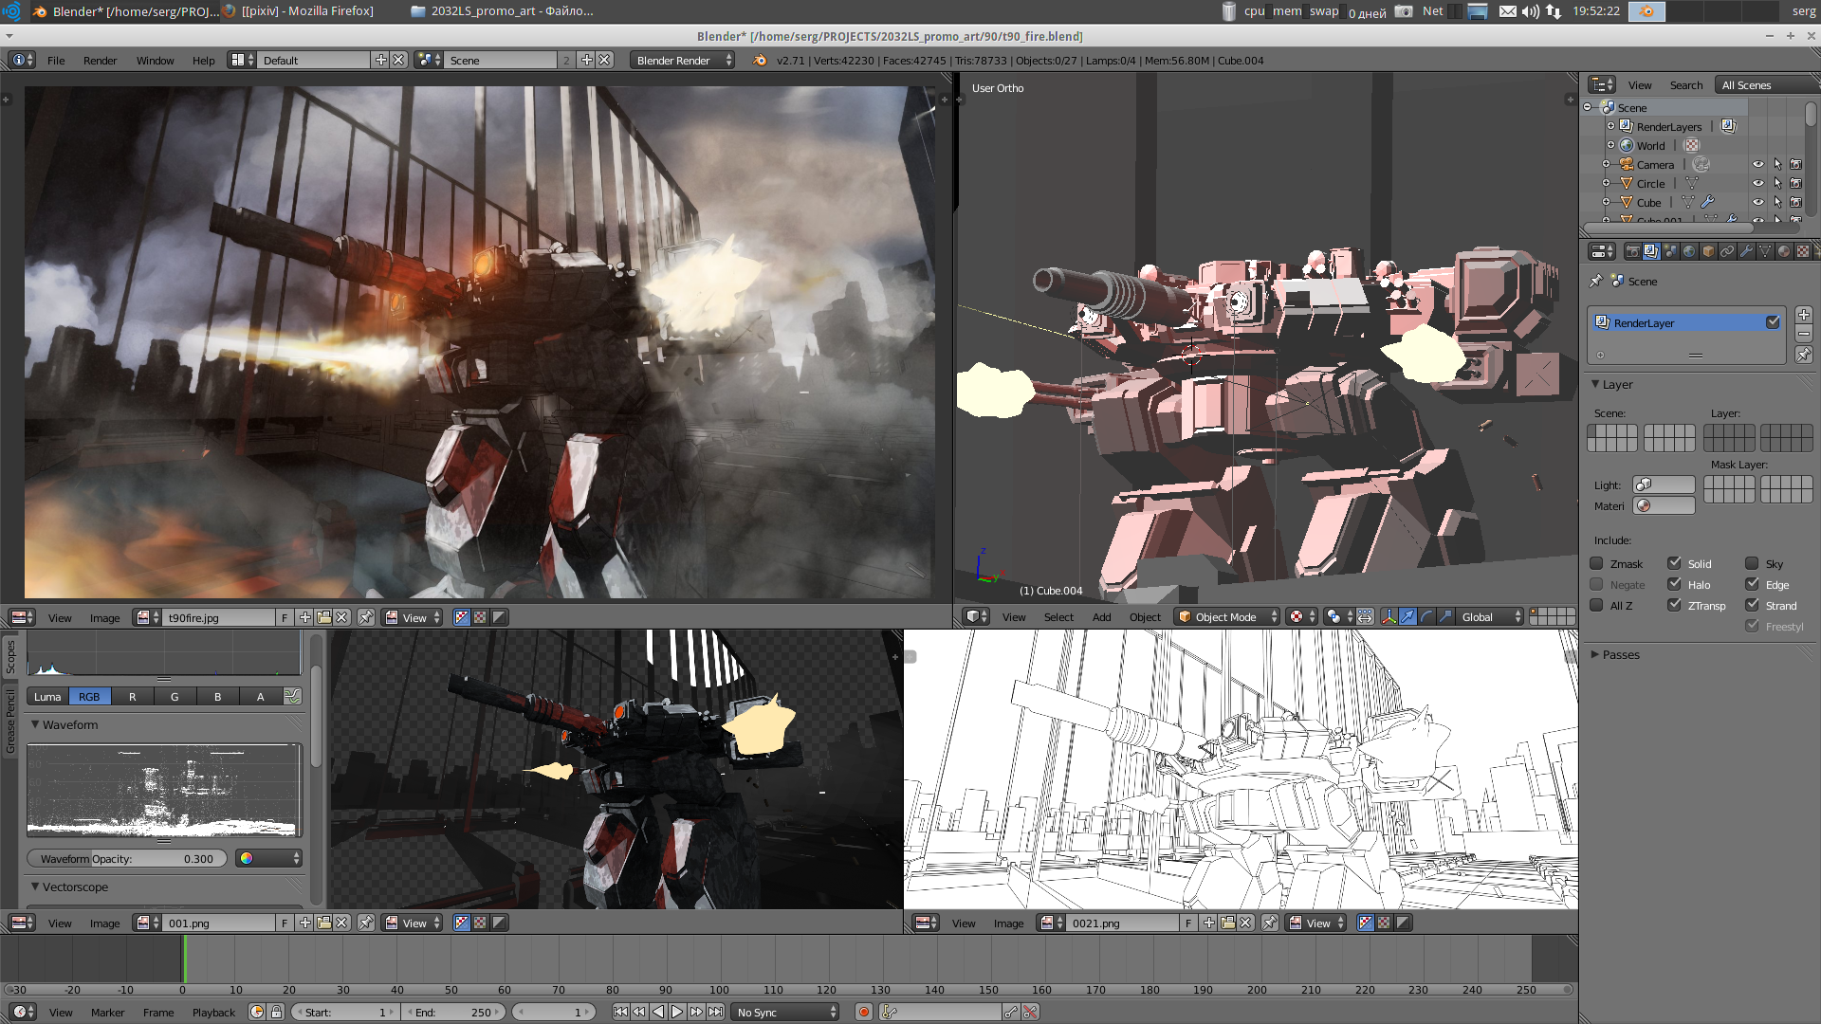Enable the Zmask include option
The width and height of the screenshot is (1821, 1024).
point(1596,563)
